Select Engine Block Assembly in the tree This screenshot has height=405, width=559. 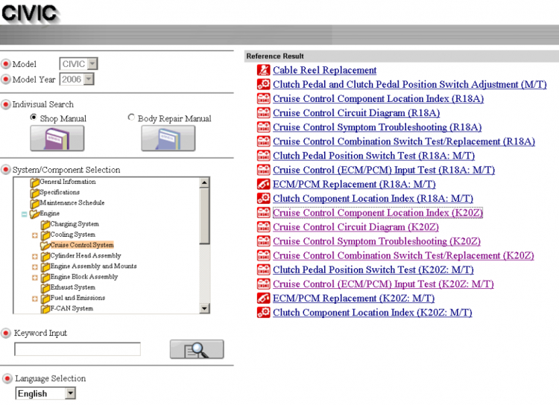point(83,276)
